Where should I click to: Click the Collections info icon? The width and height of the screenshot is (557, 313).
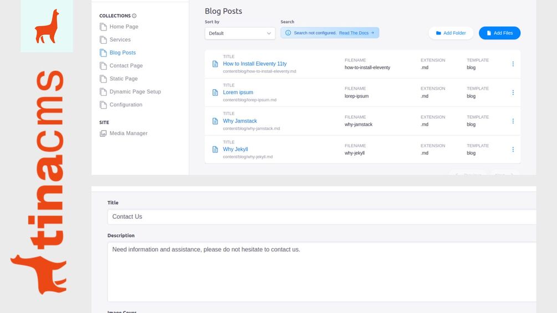click(135, 16)
